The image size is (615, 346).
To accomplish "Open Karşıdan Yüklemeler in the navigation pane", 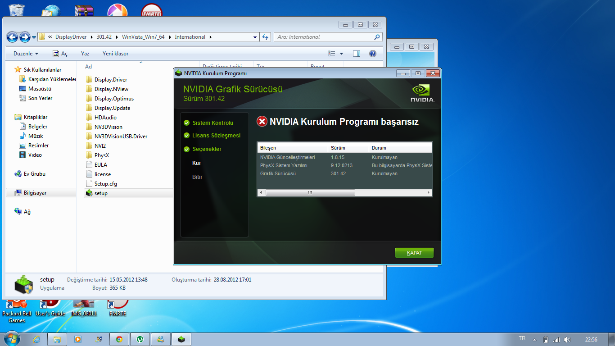I will (48, 79).
